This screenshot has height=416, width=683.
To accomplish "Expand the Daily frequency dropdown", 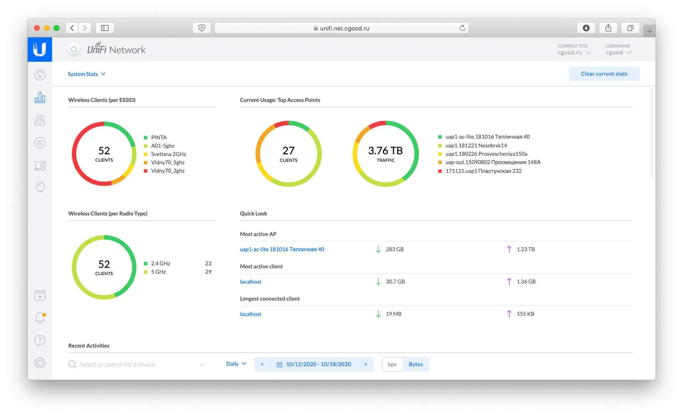I will [235, 364].
